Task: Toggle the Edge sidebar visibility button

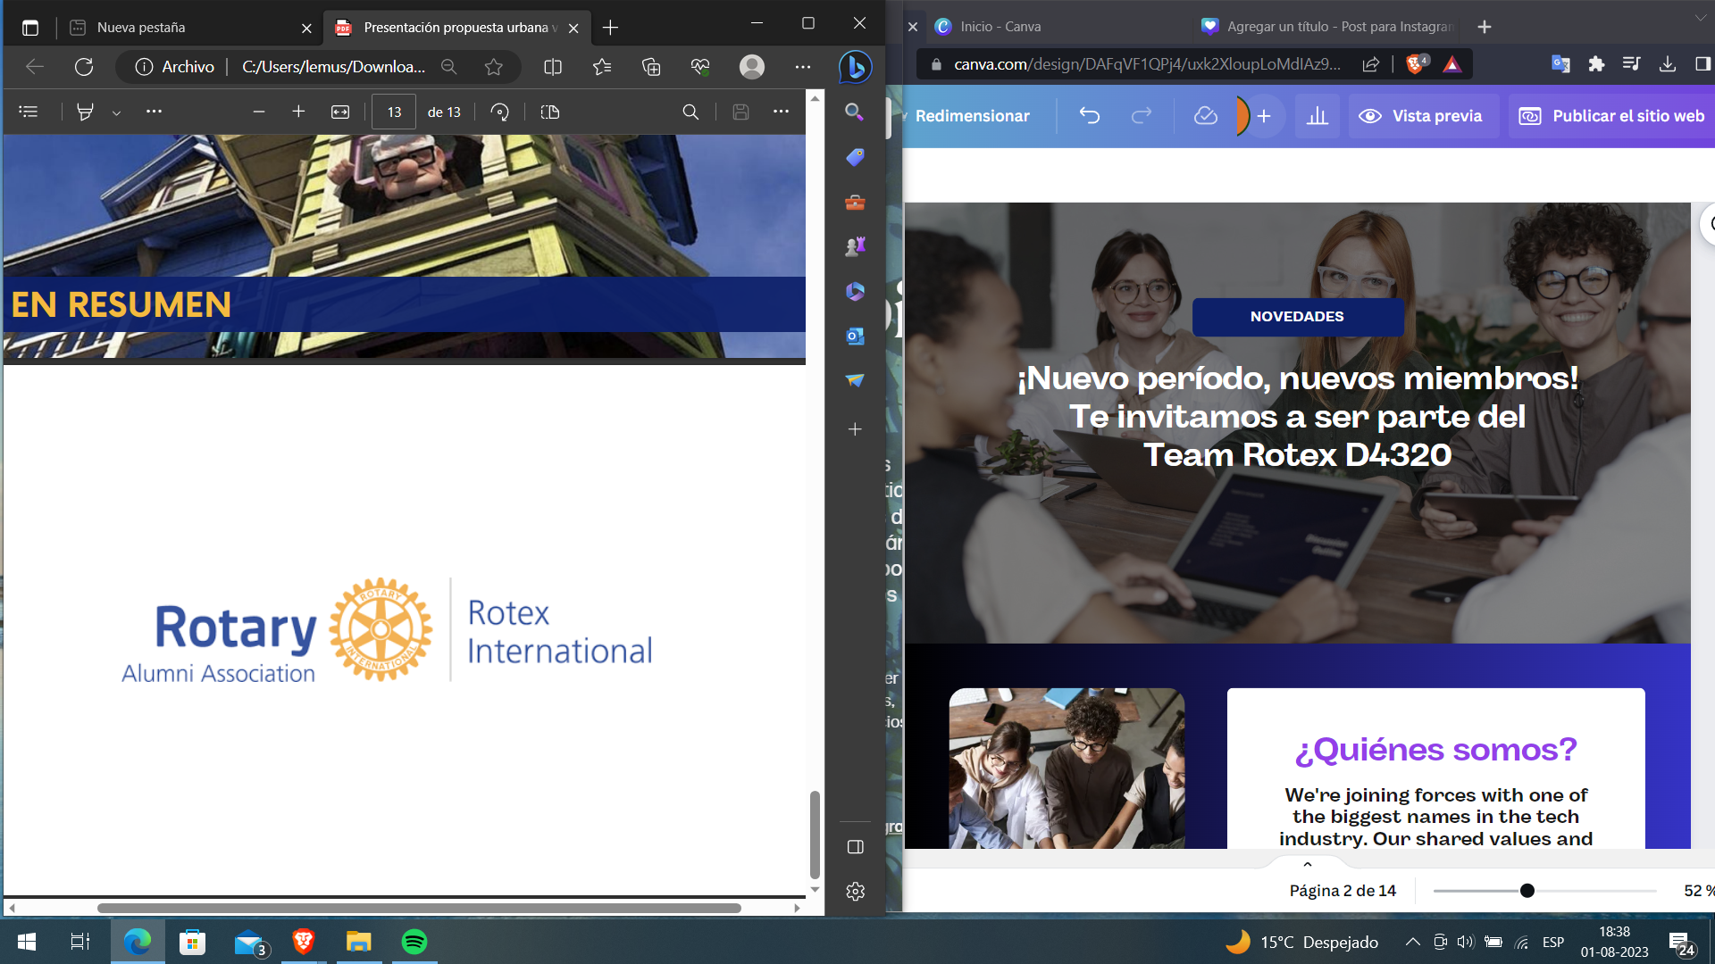Action: tap(855, 846)
